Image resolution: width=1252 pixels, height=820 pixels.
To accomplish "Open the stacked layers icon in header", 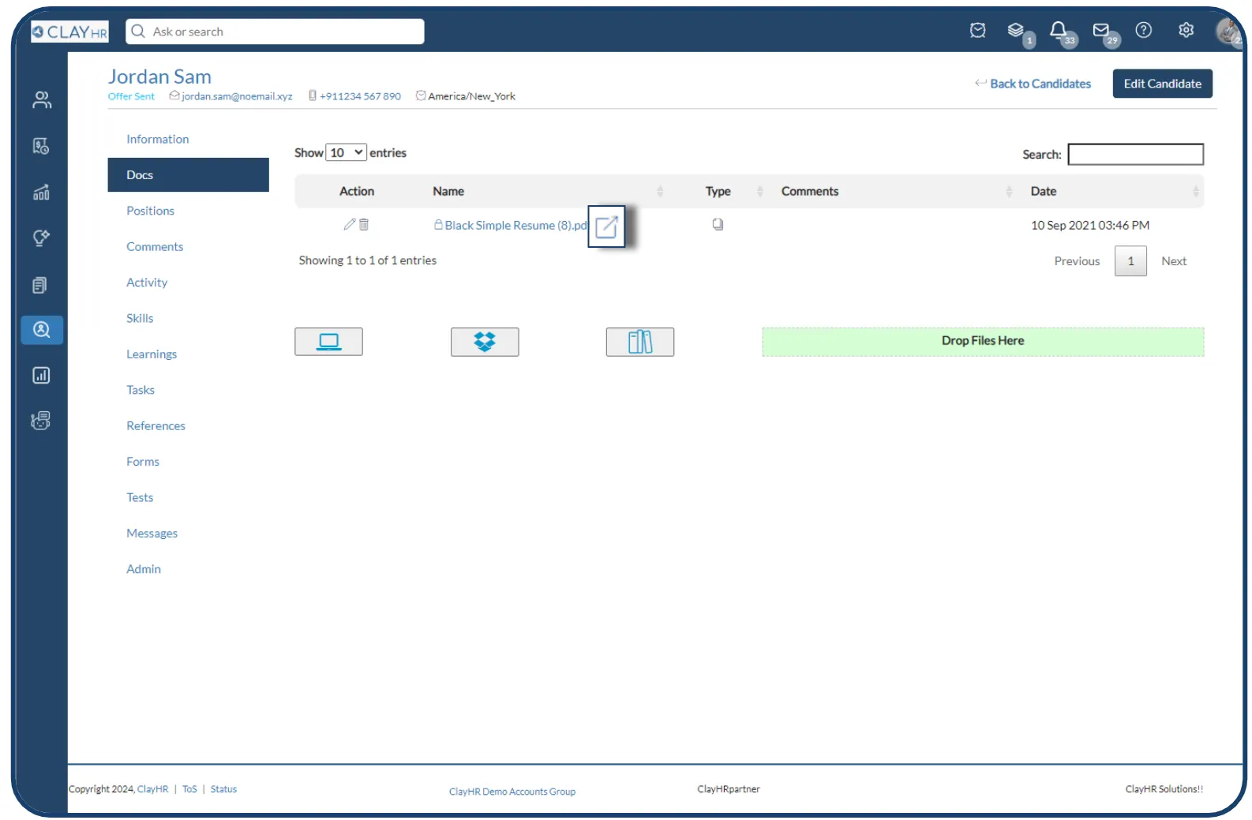I will pos(1016,31).
